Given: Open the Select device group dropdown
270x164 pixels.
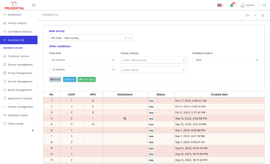Looking at the screenshot, I should [x=154, y=60].
